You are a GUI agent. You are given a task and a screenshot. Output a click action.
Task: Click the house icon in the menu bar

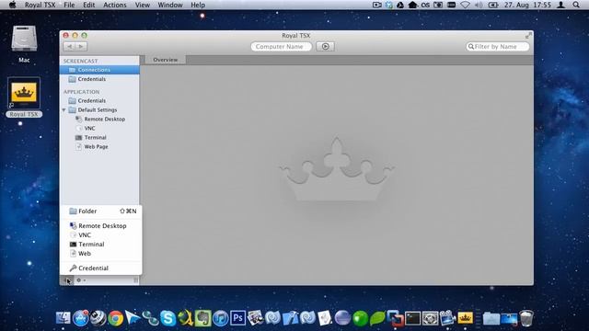(412, 5)
